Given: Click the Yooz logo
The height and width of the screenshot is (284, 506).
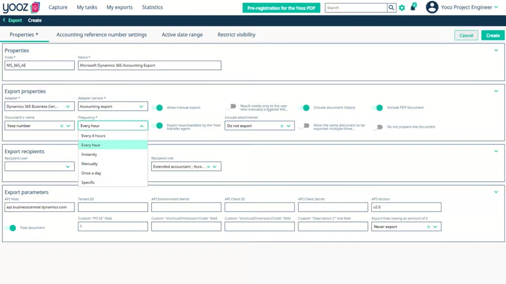Looking at the screenshot, I should 21,7.
